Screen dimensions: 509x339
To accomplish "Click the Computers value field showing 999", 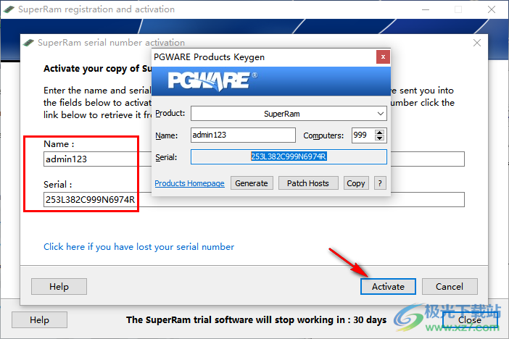I will (x=363, y=135).
